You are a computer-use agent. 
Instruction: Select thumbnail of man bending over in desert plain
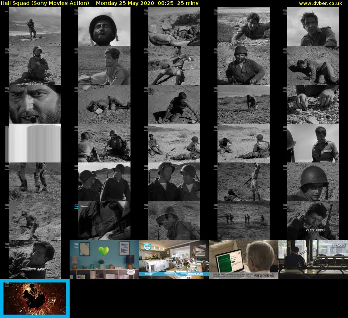[x=244, y=104]
